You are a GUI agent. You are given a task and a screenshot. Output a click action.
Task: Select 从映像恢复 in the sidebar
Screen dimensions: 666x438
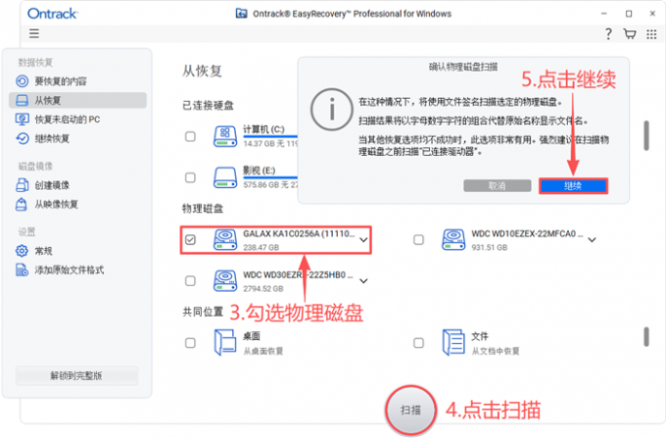coord(77,205)
